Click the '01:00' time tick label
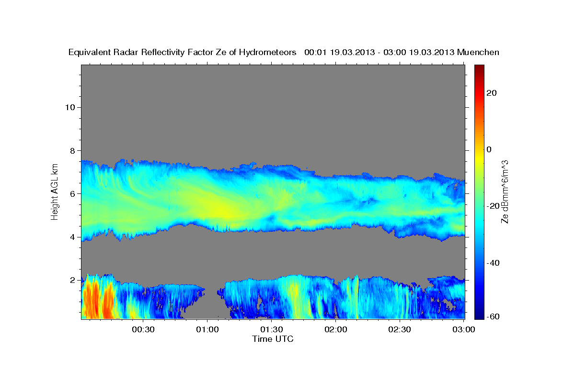This screenshot has width=575, height=383. point(207,330)
